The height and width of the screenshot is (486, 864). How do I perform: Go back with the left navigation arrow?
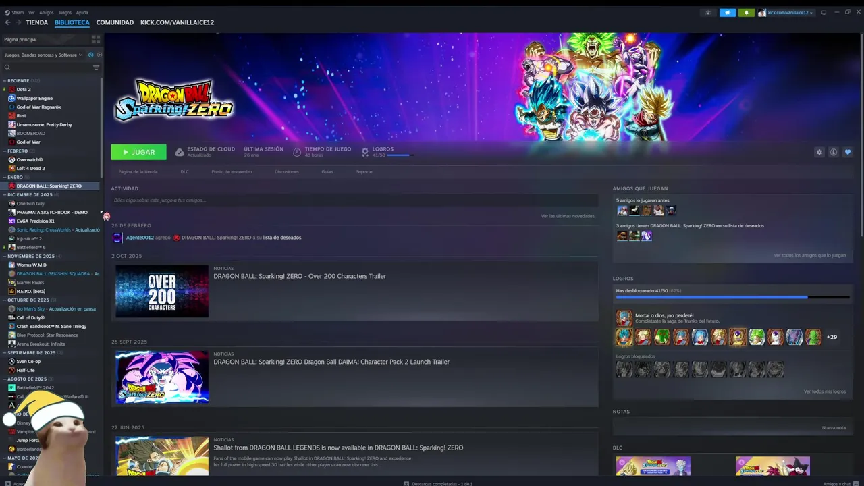tap(7, 22)
